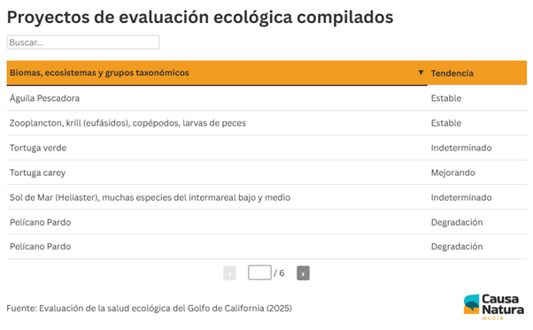Open the Causa Natura Media logo

click(493, 307)
